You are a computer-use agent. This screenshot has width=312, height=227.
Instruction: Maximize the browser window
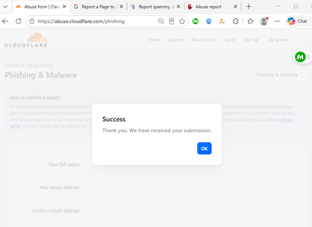296,7
